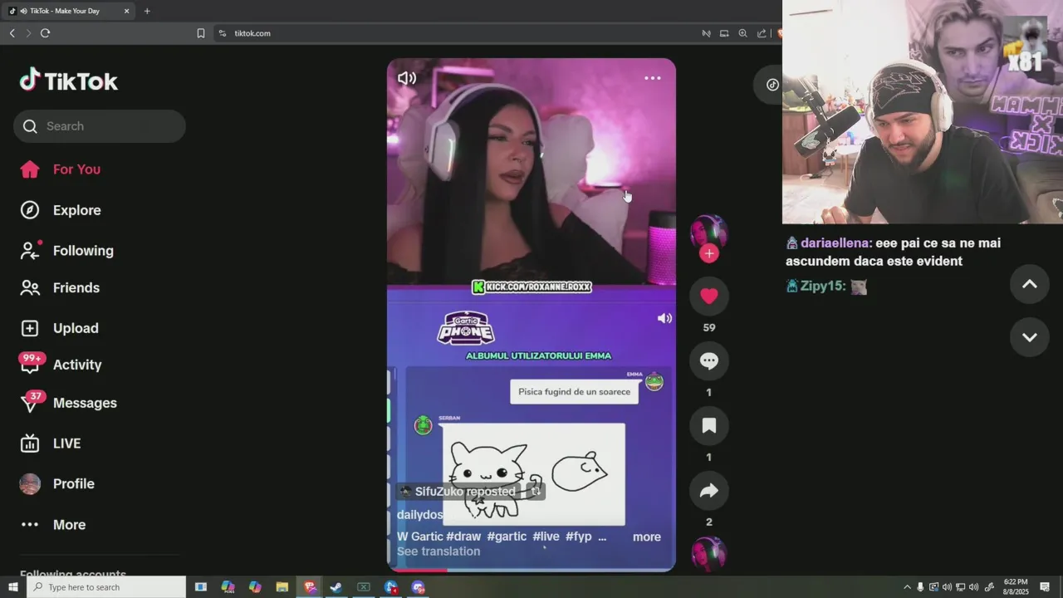This screenshot has height=598, width=1063.
Task: Click the browser share icon in toolbar
Action: (x=762, y=33)
